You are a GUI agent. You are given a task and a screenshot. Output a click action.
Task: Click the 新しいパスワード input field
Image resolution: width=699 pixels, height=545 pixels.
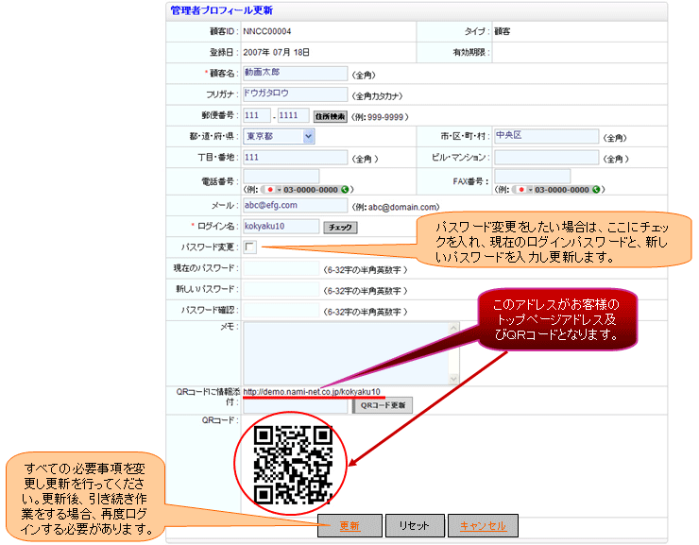coord(281,289)
